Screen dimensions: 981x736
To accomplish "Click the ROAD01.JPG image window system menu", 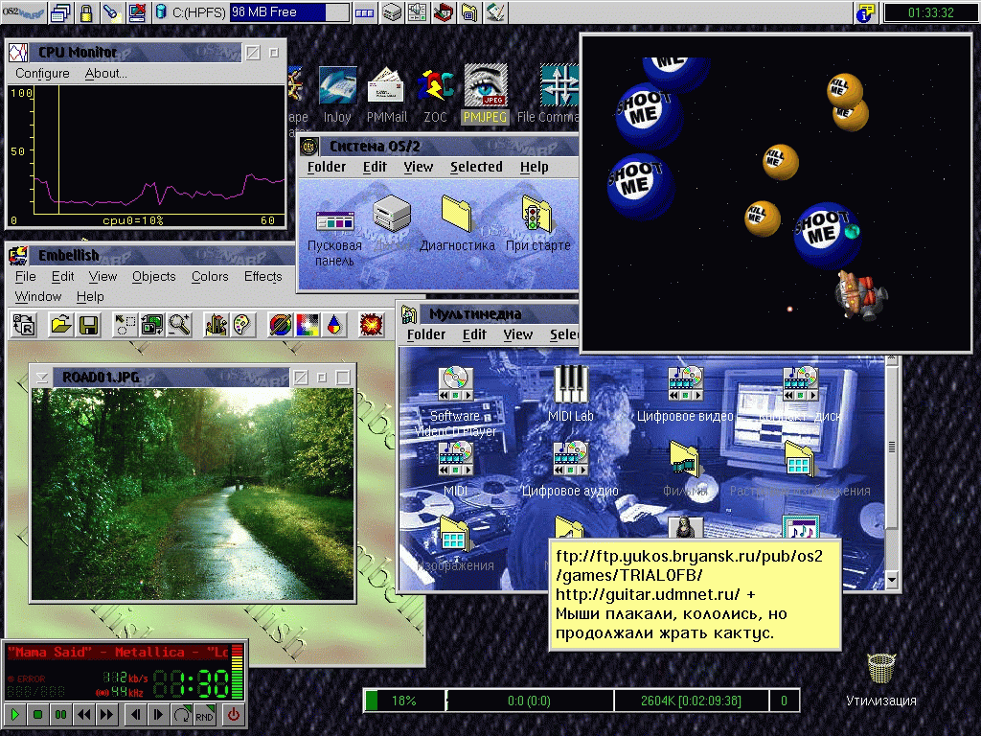I will click(x=42, y=378).
